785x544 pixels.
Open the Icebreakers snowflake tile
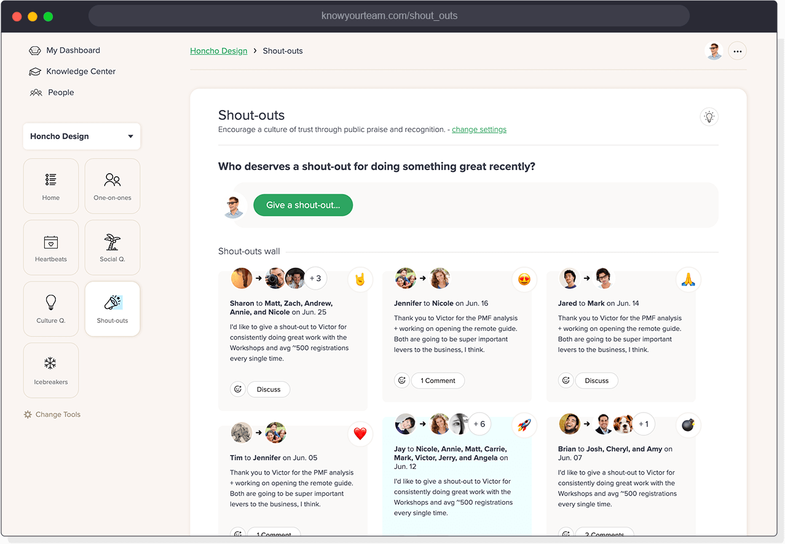[x=51, y=370]
